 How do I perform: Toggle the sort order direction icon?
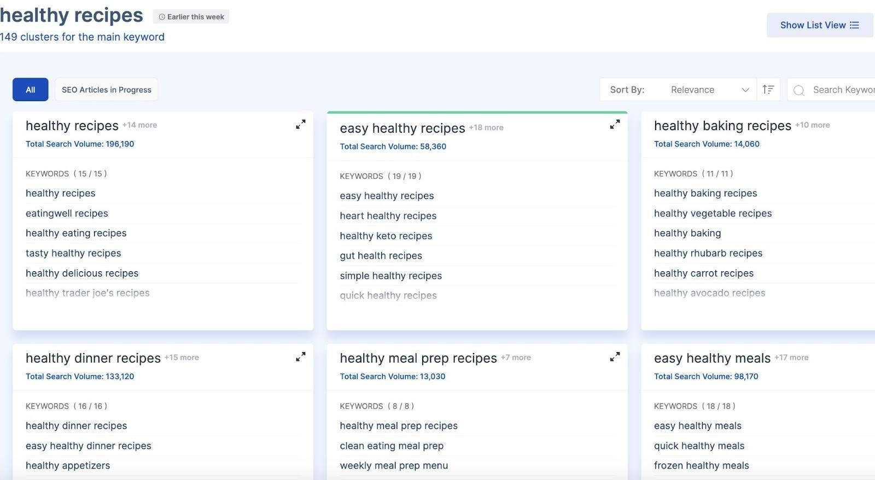[768, 90]
